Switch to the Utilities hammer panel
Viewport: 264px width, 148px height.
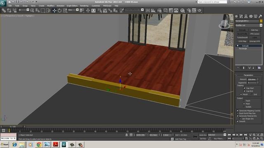260,16
